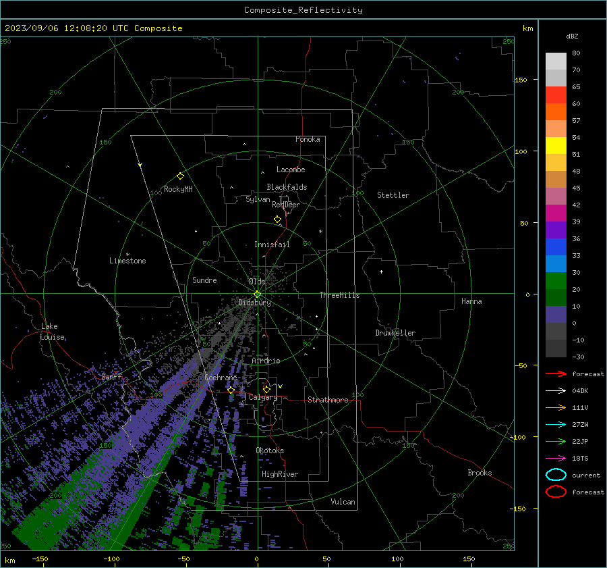607x568 pixels.
Task: Click the Sylvan label
Action: coord(258,199)
